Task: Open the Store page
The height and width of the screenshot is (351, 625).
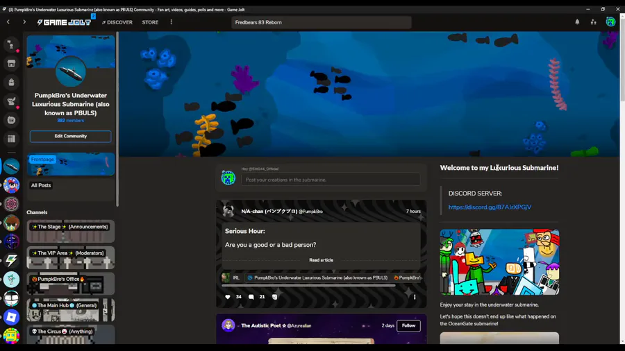Action: click(x=150, y=22)
